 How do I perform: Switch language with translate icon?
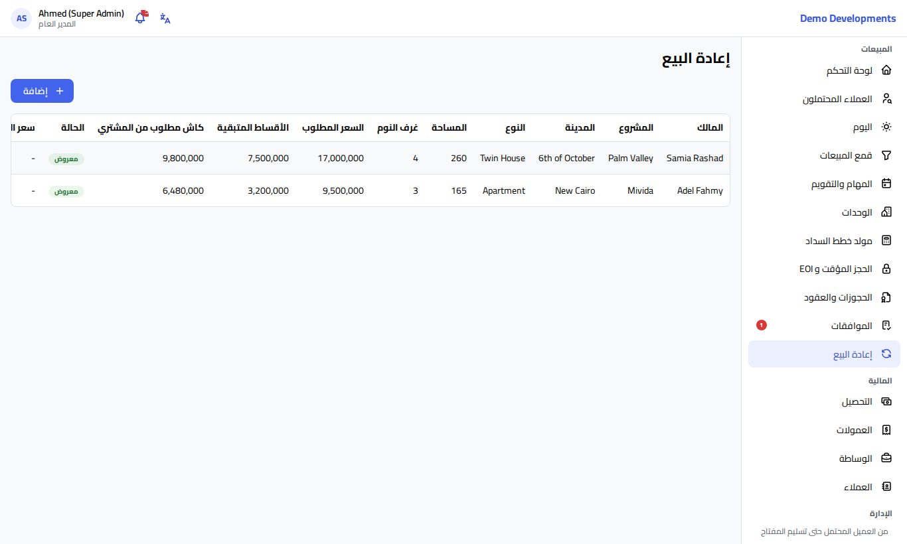pos(165,19)
